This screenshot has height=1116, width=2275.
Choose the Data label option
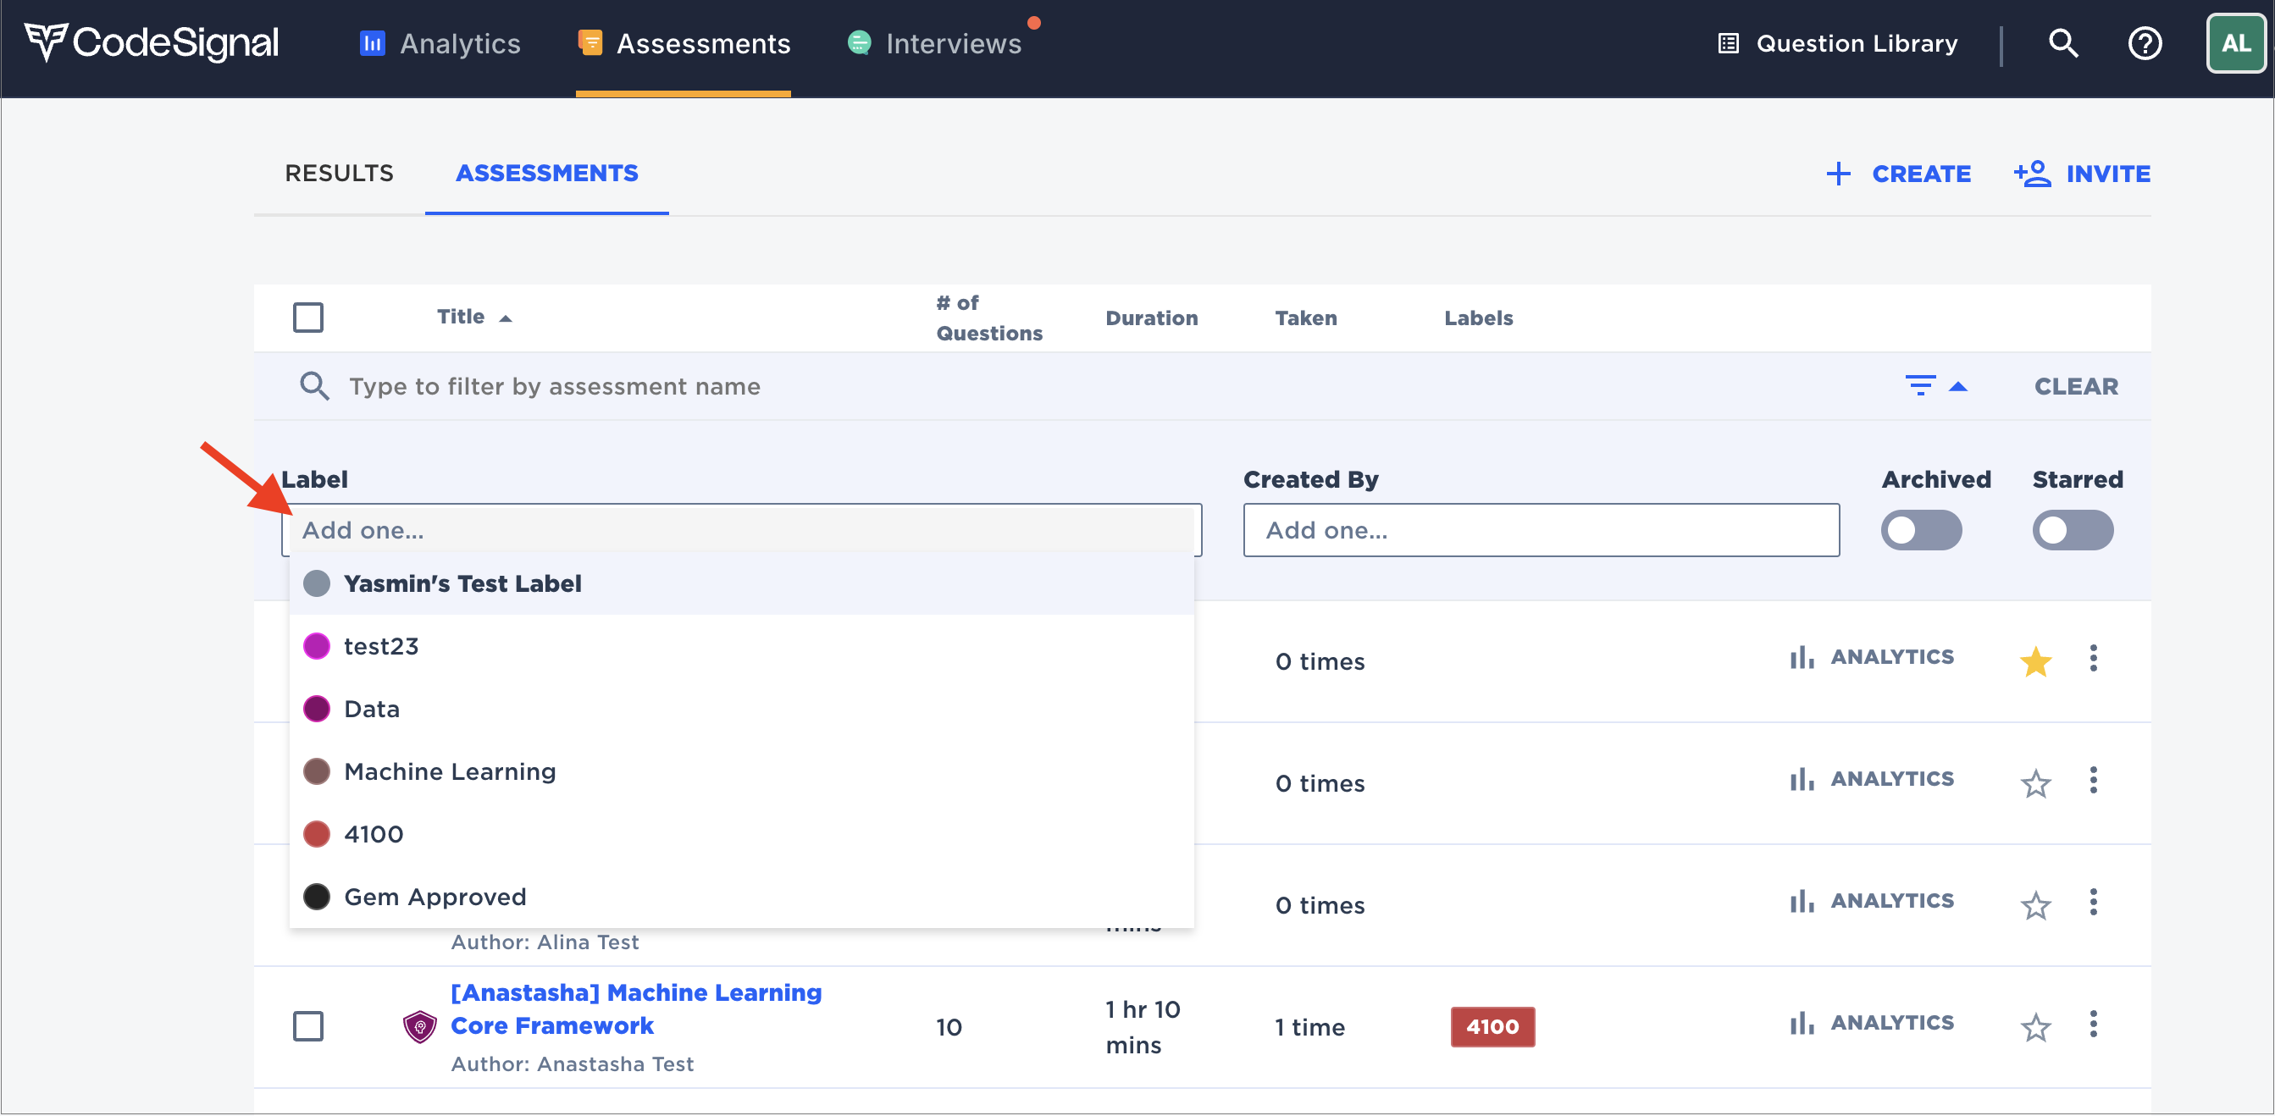(x=741, y=708)
